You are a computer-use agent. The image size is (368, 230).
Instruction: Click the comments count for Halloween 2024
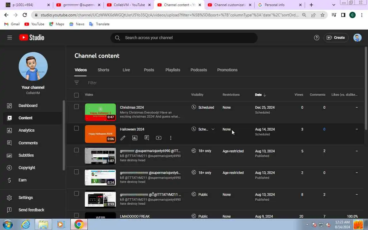point(324,129)
